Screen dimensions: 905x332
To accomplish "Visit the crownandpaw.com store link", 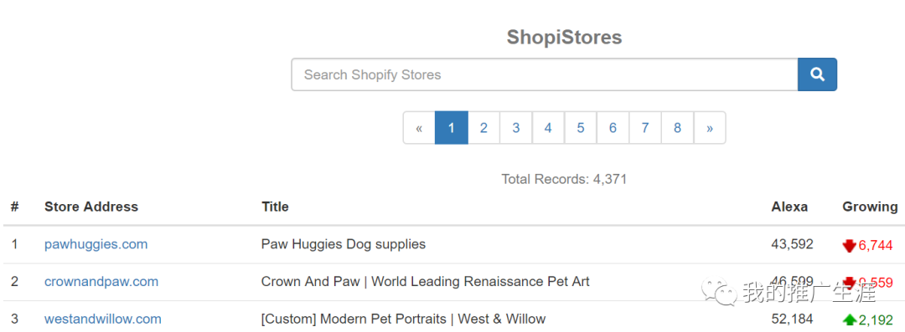I will (x=101, y=282).
